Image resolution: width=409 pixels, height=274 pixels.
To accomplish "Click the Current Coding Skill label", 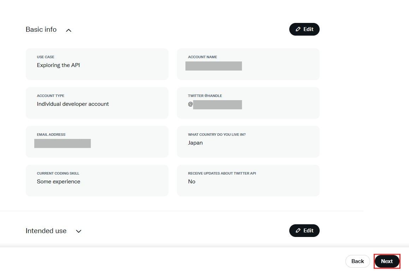I will [x=58, y=173].
